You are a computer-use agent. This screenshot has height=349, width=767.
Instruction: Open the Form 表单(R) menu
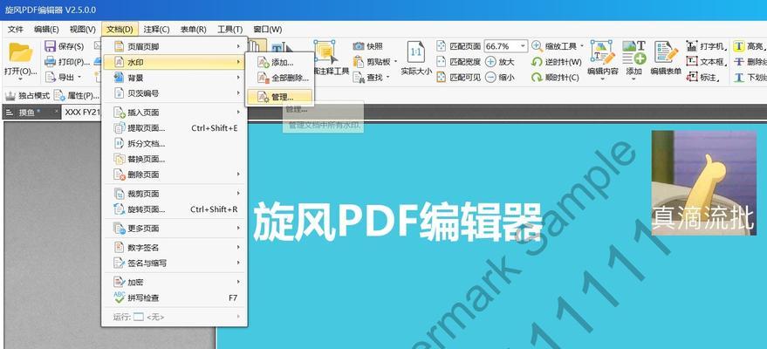[193, 30]
